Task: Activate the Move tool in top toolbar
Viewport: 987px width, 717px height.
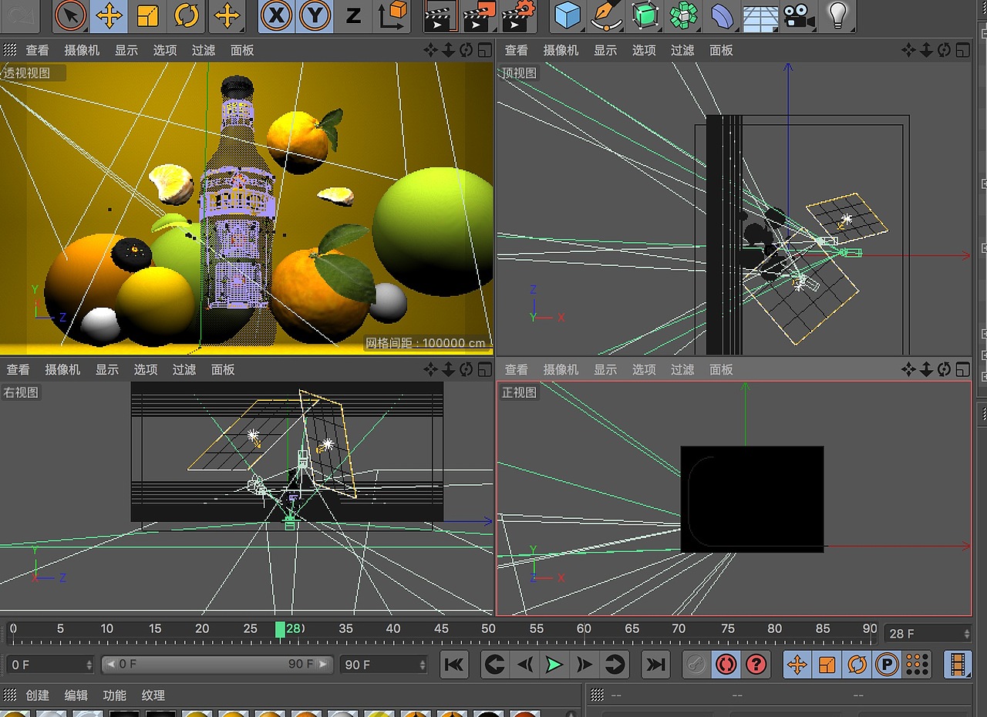Action: tap(109, 15)
